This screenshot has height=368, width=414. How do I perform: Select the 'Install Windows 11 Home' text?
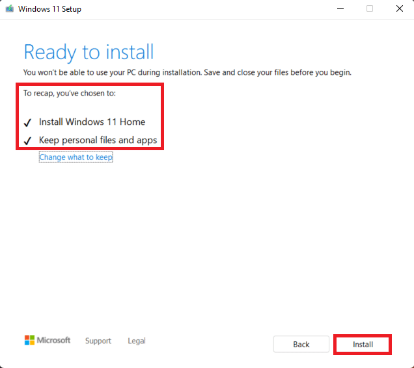click(92, 122)
